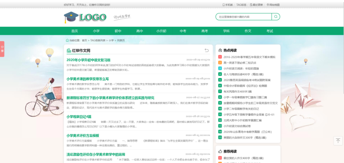Screen dimensions: 344x163
Task: Open the red 分享 share side tab
Action: tap(2, 49)
